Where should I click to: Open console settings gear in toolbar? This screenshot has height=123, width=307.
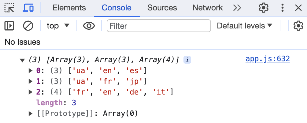coord(298,26)
